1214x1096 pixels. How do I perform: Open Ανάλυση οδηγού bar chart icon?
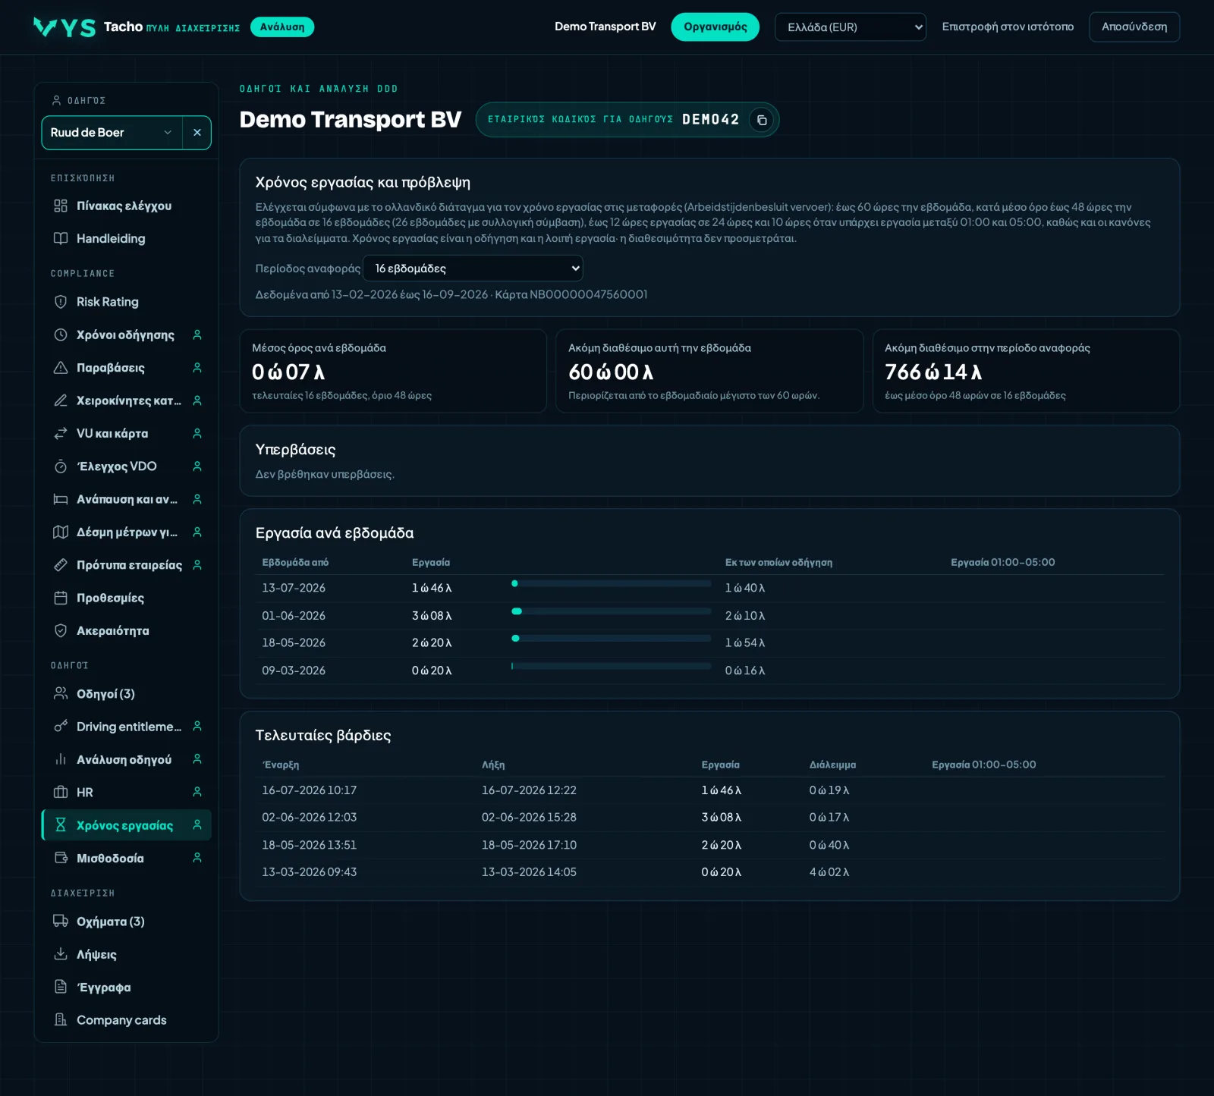(61, 759)
